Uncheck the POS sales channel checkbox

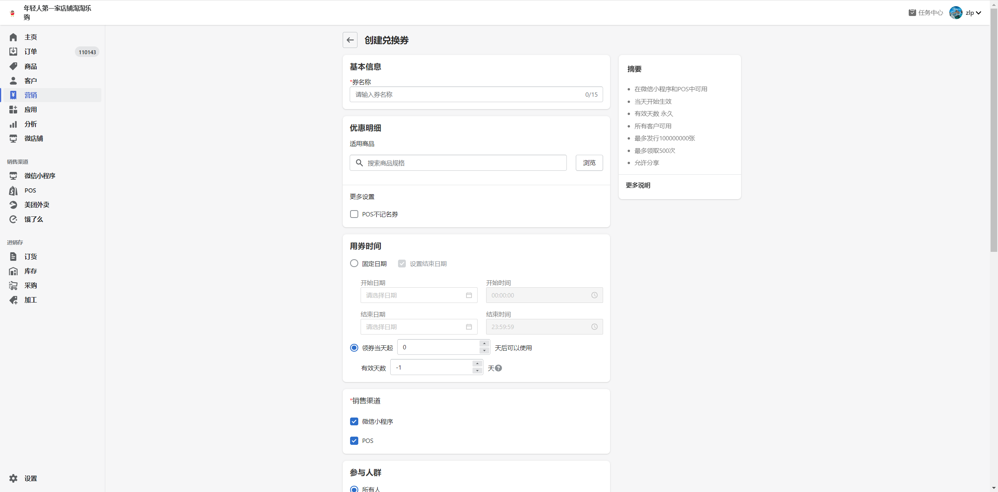(354, 441)
